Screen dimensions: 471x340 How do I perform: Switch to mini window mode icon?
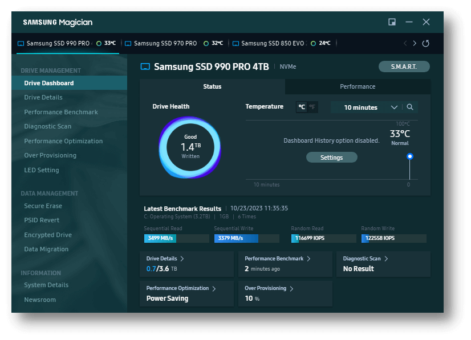(392, 22)
